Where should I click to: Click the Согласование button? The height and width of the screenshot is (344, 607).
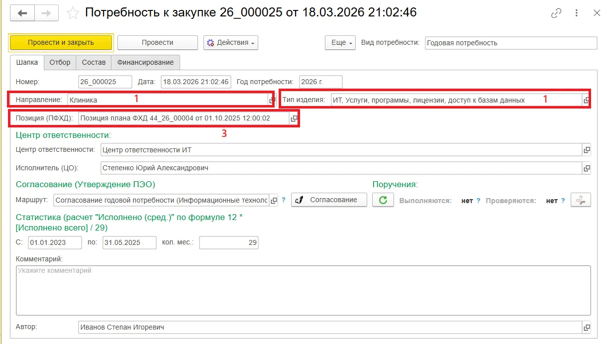(329, 200)
